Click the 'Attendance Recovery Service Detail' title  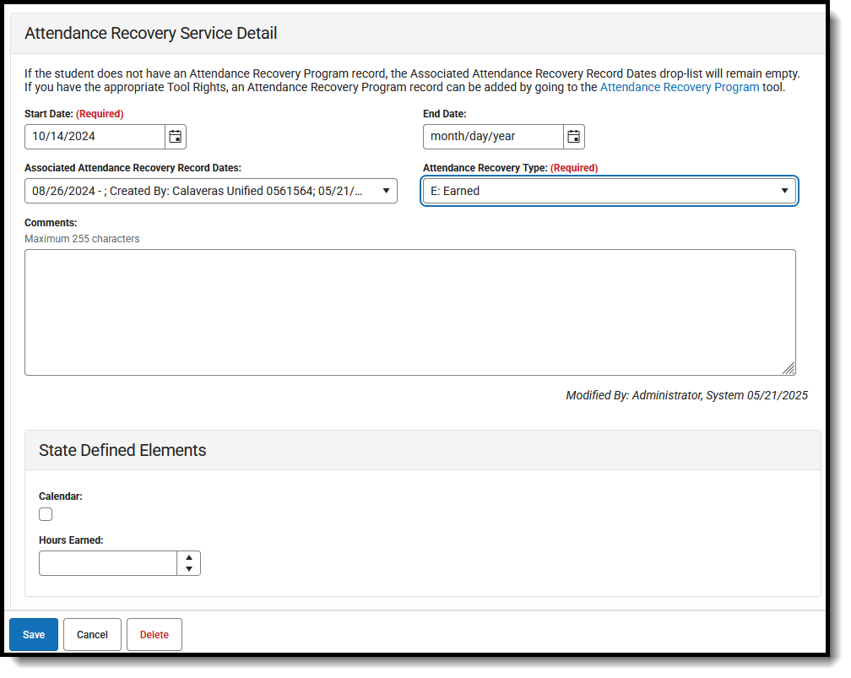151,34
